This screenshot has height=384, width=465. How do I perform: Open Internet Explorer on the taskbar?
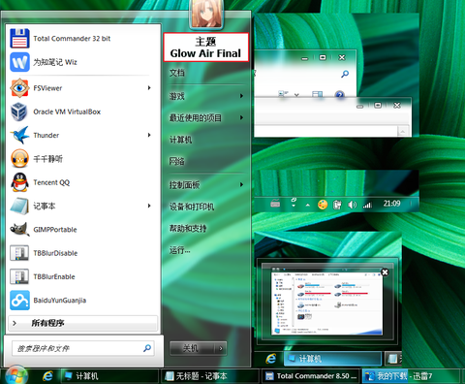coord(47,376)
